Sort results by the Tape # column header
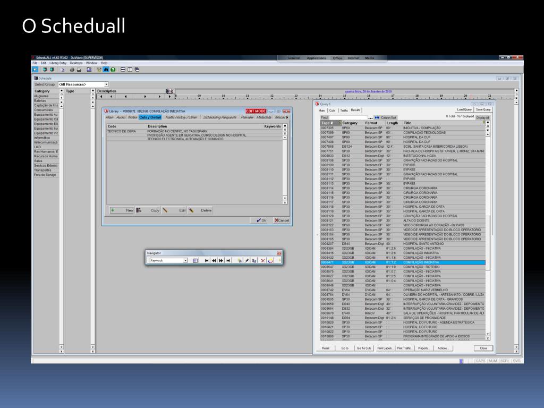Image resolution: width=544 pixels, height=408 pixels. click(x=330, y=123)
